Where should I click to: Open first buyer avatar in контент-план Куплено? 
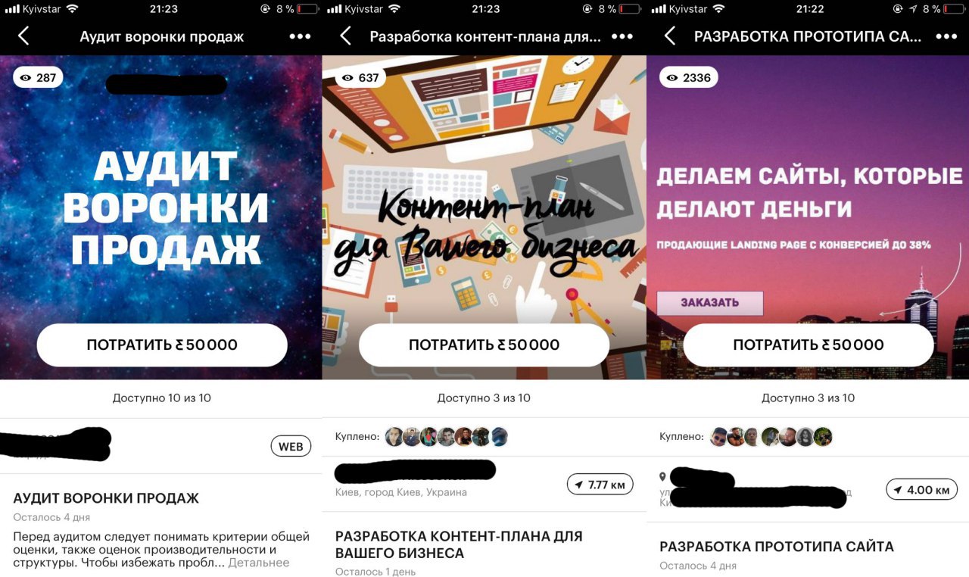(x=394, y=437)
